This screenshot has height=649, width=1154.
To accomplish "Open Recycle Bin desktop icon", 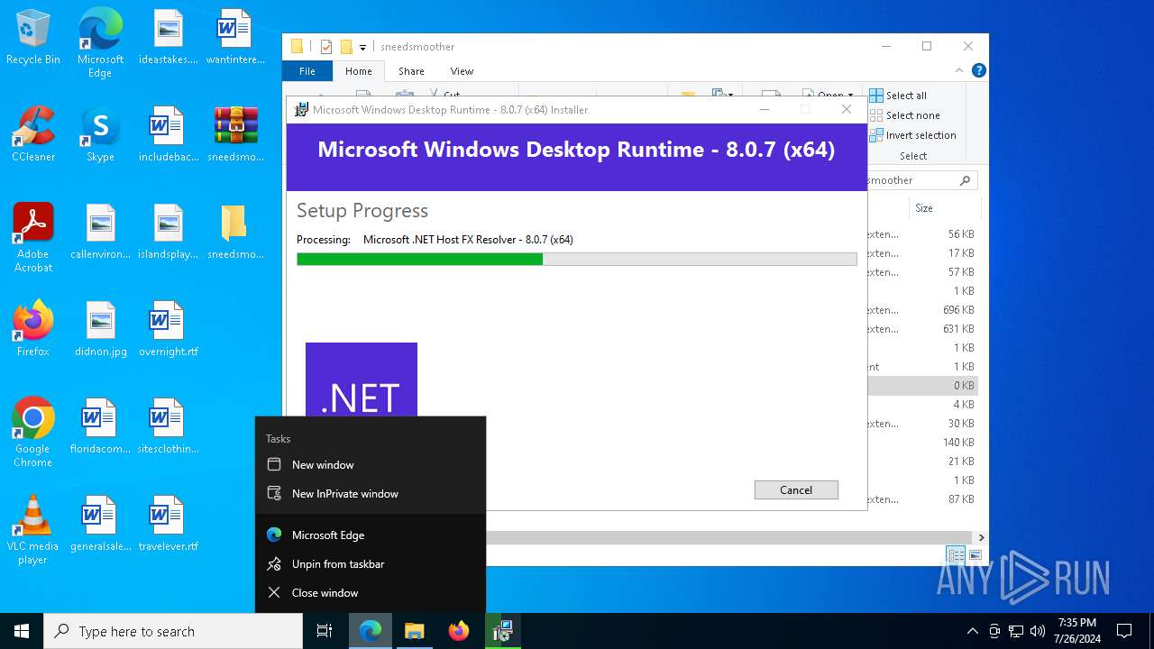I will pyautogui.click(x=33, y=37).
